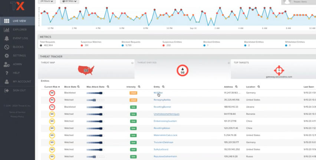Click the max attack state bar for MJ12Bot
This screenshot has width=316, height=160.
(95, 93)
